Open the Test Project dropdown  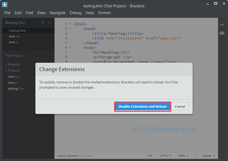point(15,56)
